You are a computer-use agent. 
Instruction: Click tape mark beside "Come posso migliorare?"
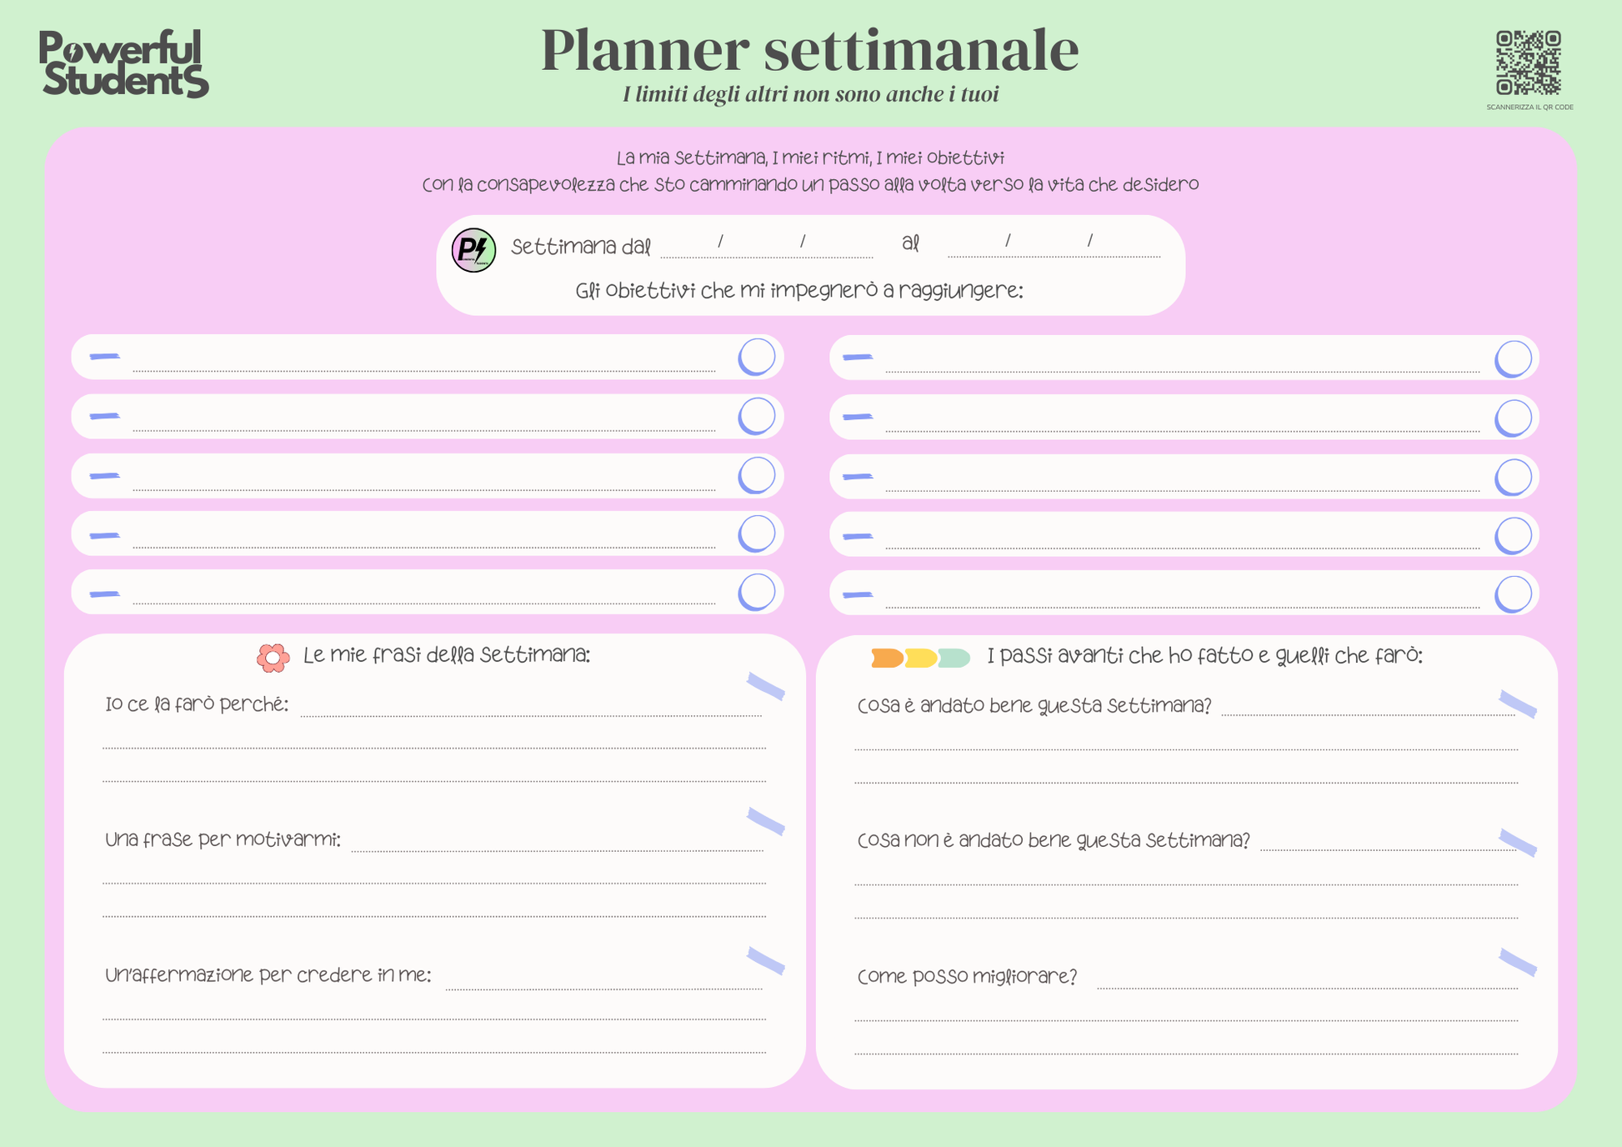coord(1517,963)
